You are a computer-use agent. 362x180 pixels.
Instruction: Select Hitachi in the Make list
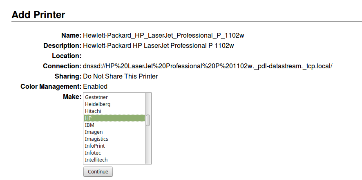click(114, 111)
